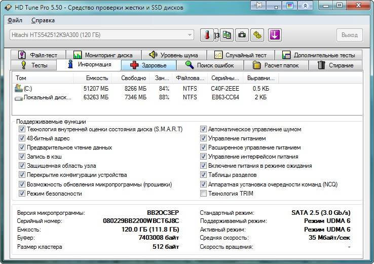Toggle the Технология TRIM checkbox
Screen dimensions: 374x264
point(204,194)
